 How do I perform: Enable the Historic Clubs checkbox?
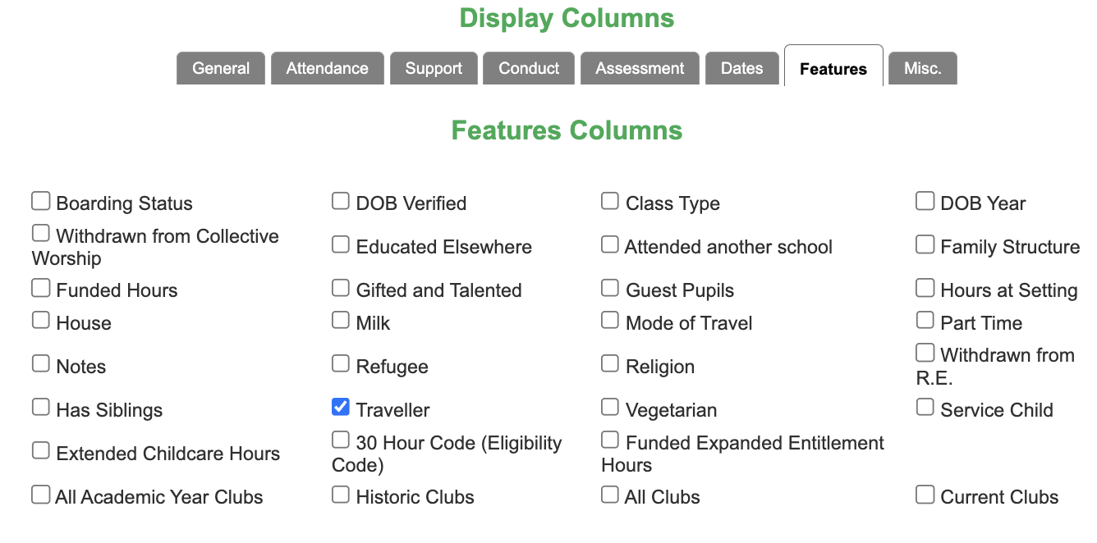coord(341,494)
